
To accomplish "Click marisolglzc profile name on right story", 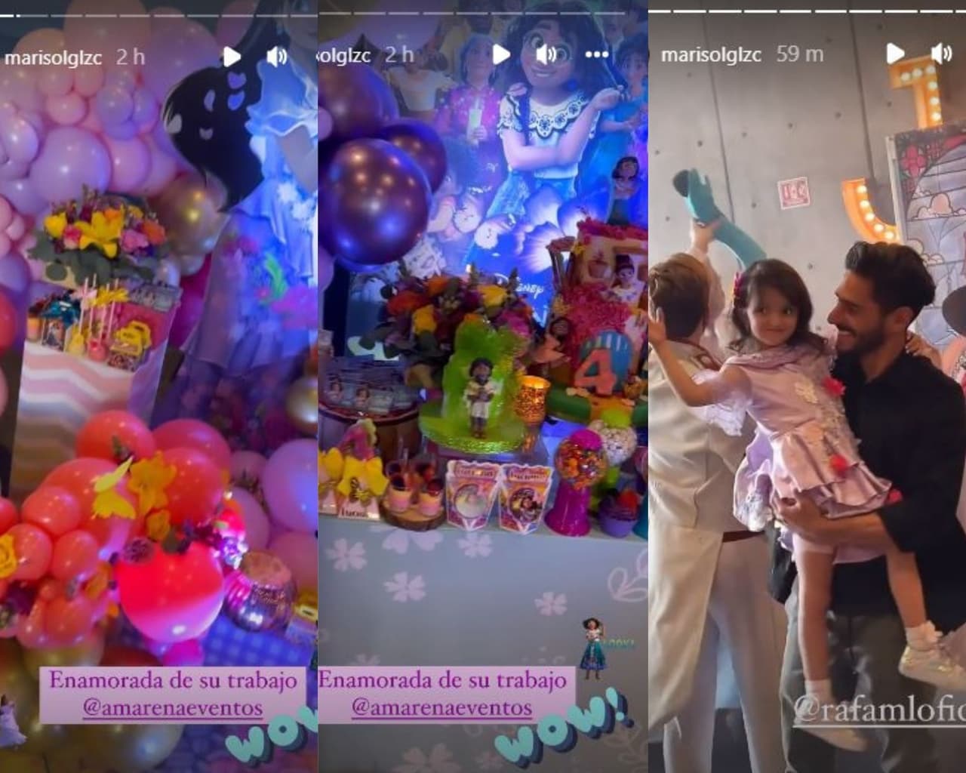I will [x=710, y=54].
